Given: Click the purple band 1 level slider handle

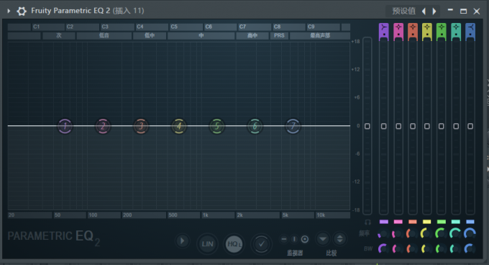Looking at the screenshot, I should [x=383, y=126].
